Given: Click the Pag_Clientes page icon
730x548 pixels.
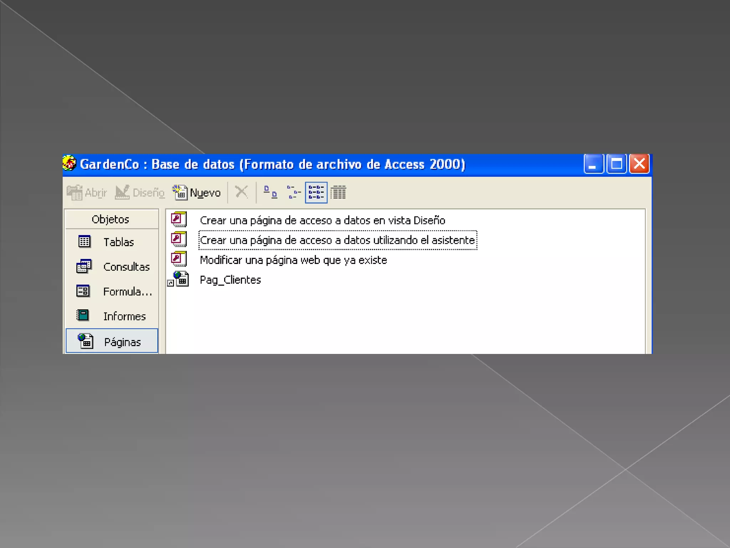Looking at the screenshot, I should (179, 279).
